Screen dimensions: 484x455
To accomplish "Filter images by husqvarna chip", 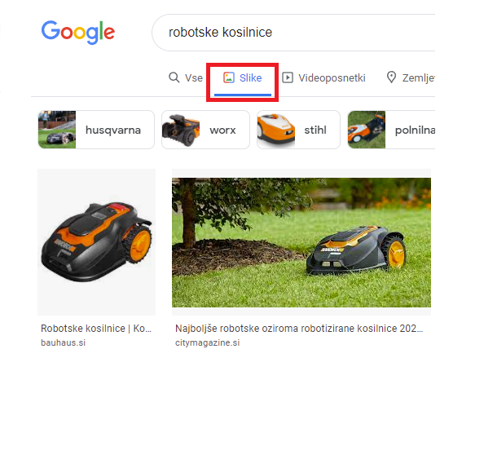I will point(96,130).
